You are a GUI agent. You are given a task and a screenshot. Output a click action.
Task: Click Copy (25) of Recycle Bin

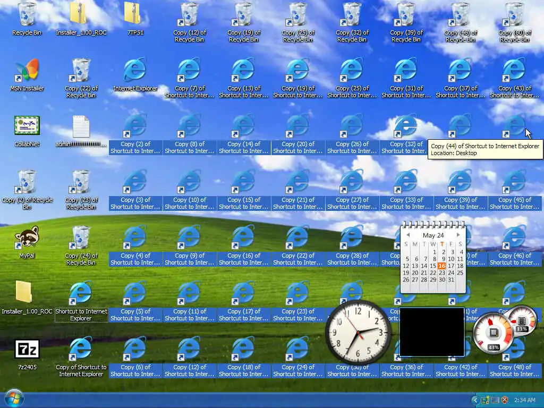click(297, 22)
